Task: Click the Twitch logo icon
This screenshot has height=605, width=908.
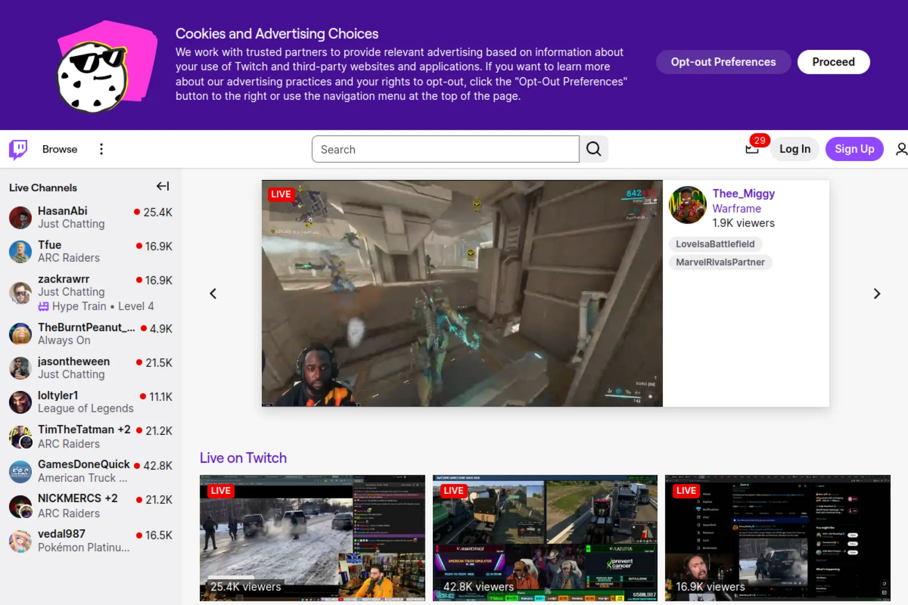Action: tap(18, 149)
